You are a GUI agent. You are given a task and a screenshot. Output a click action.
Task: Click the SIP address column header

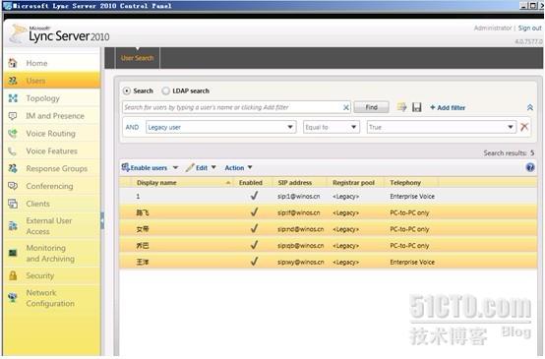click(x=295, y=183)
